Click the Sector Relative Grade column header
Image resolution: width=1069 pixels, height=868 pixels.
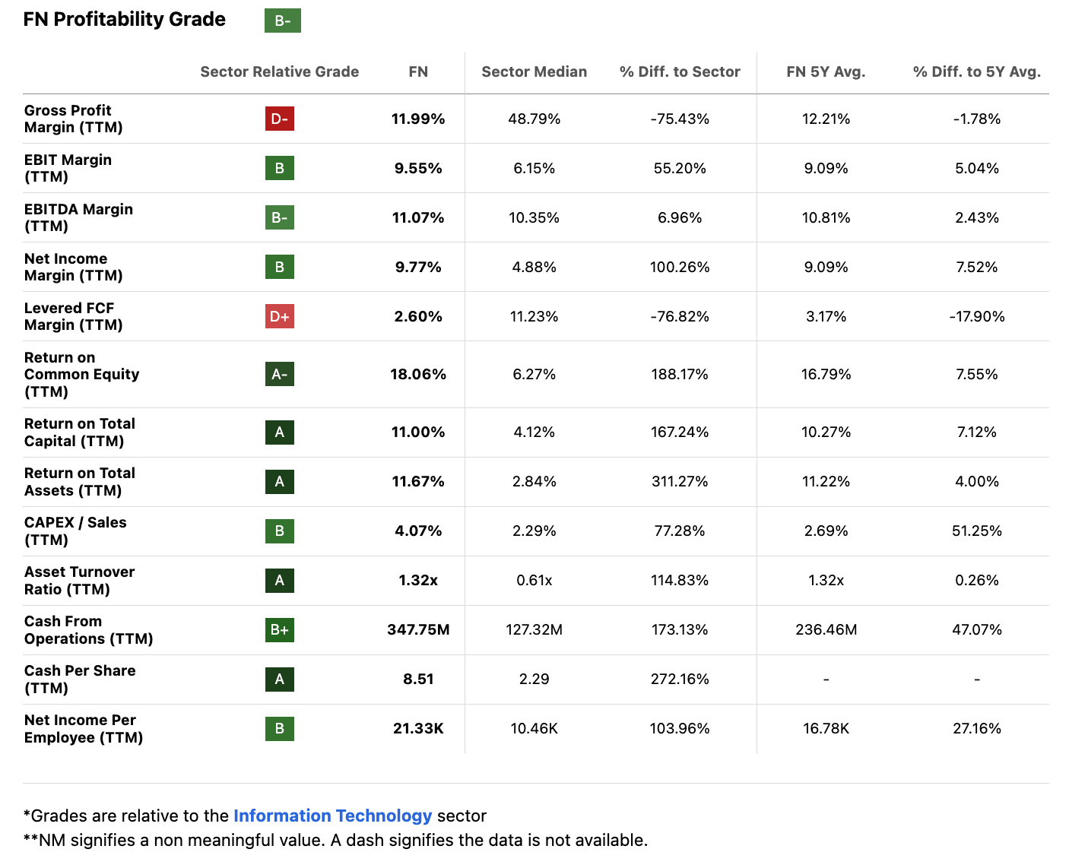pos(279,71)
